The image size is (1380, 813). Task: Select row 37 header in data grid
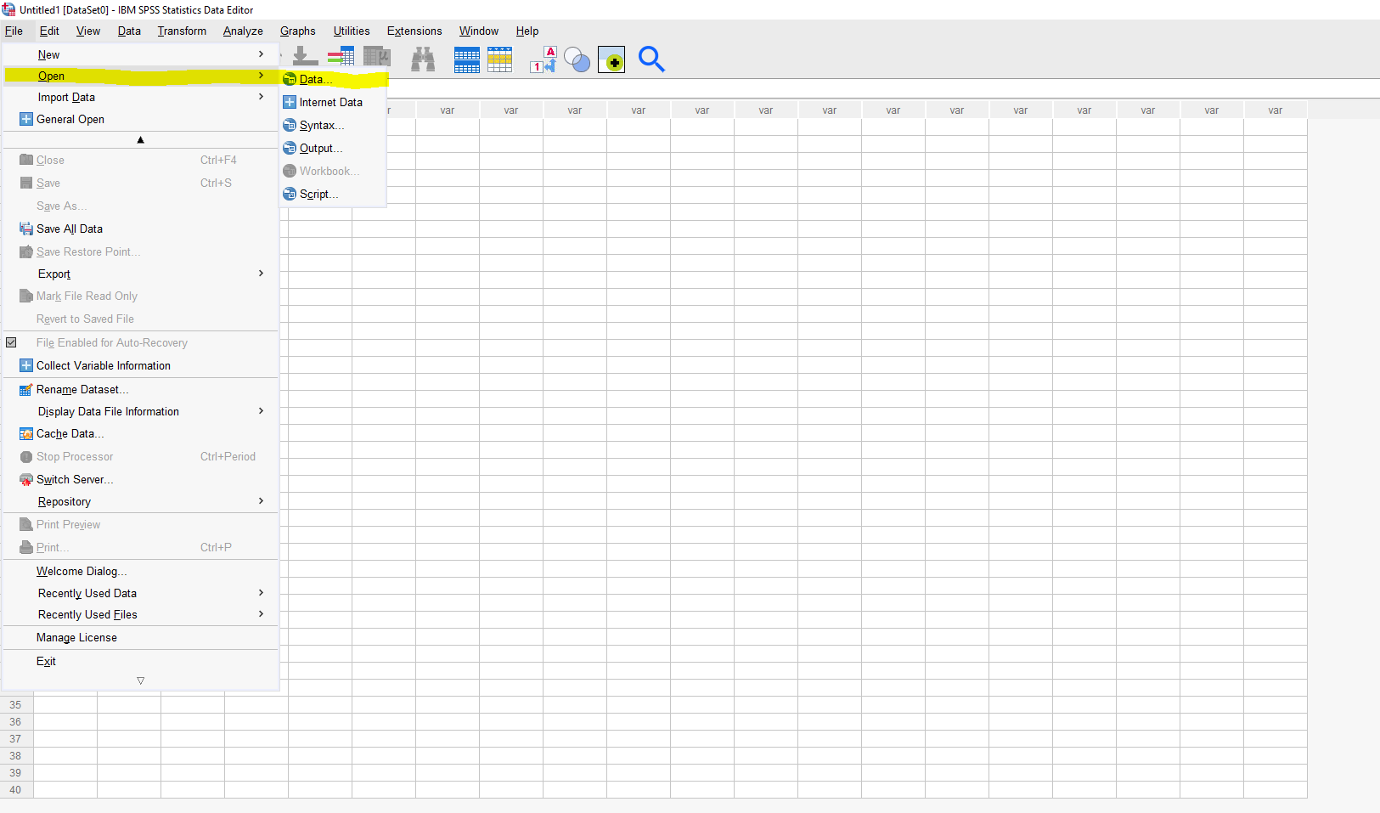pyautogui.click(x=15, y=738)
